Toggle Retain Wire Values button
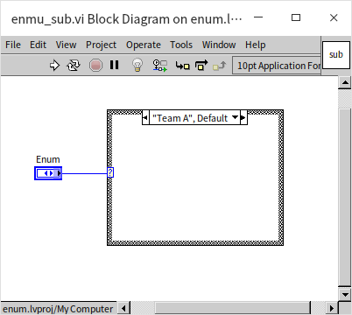Screen dimensions: 352x315 pos(159,66)
